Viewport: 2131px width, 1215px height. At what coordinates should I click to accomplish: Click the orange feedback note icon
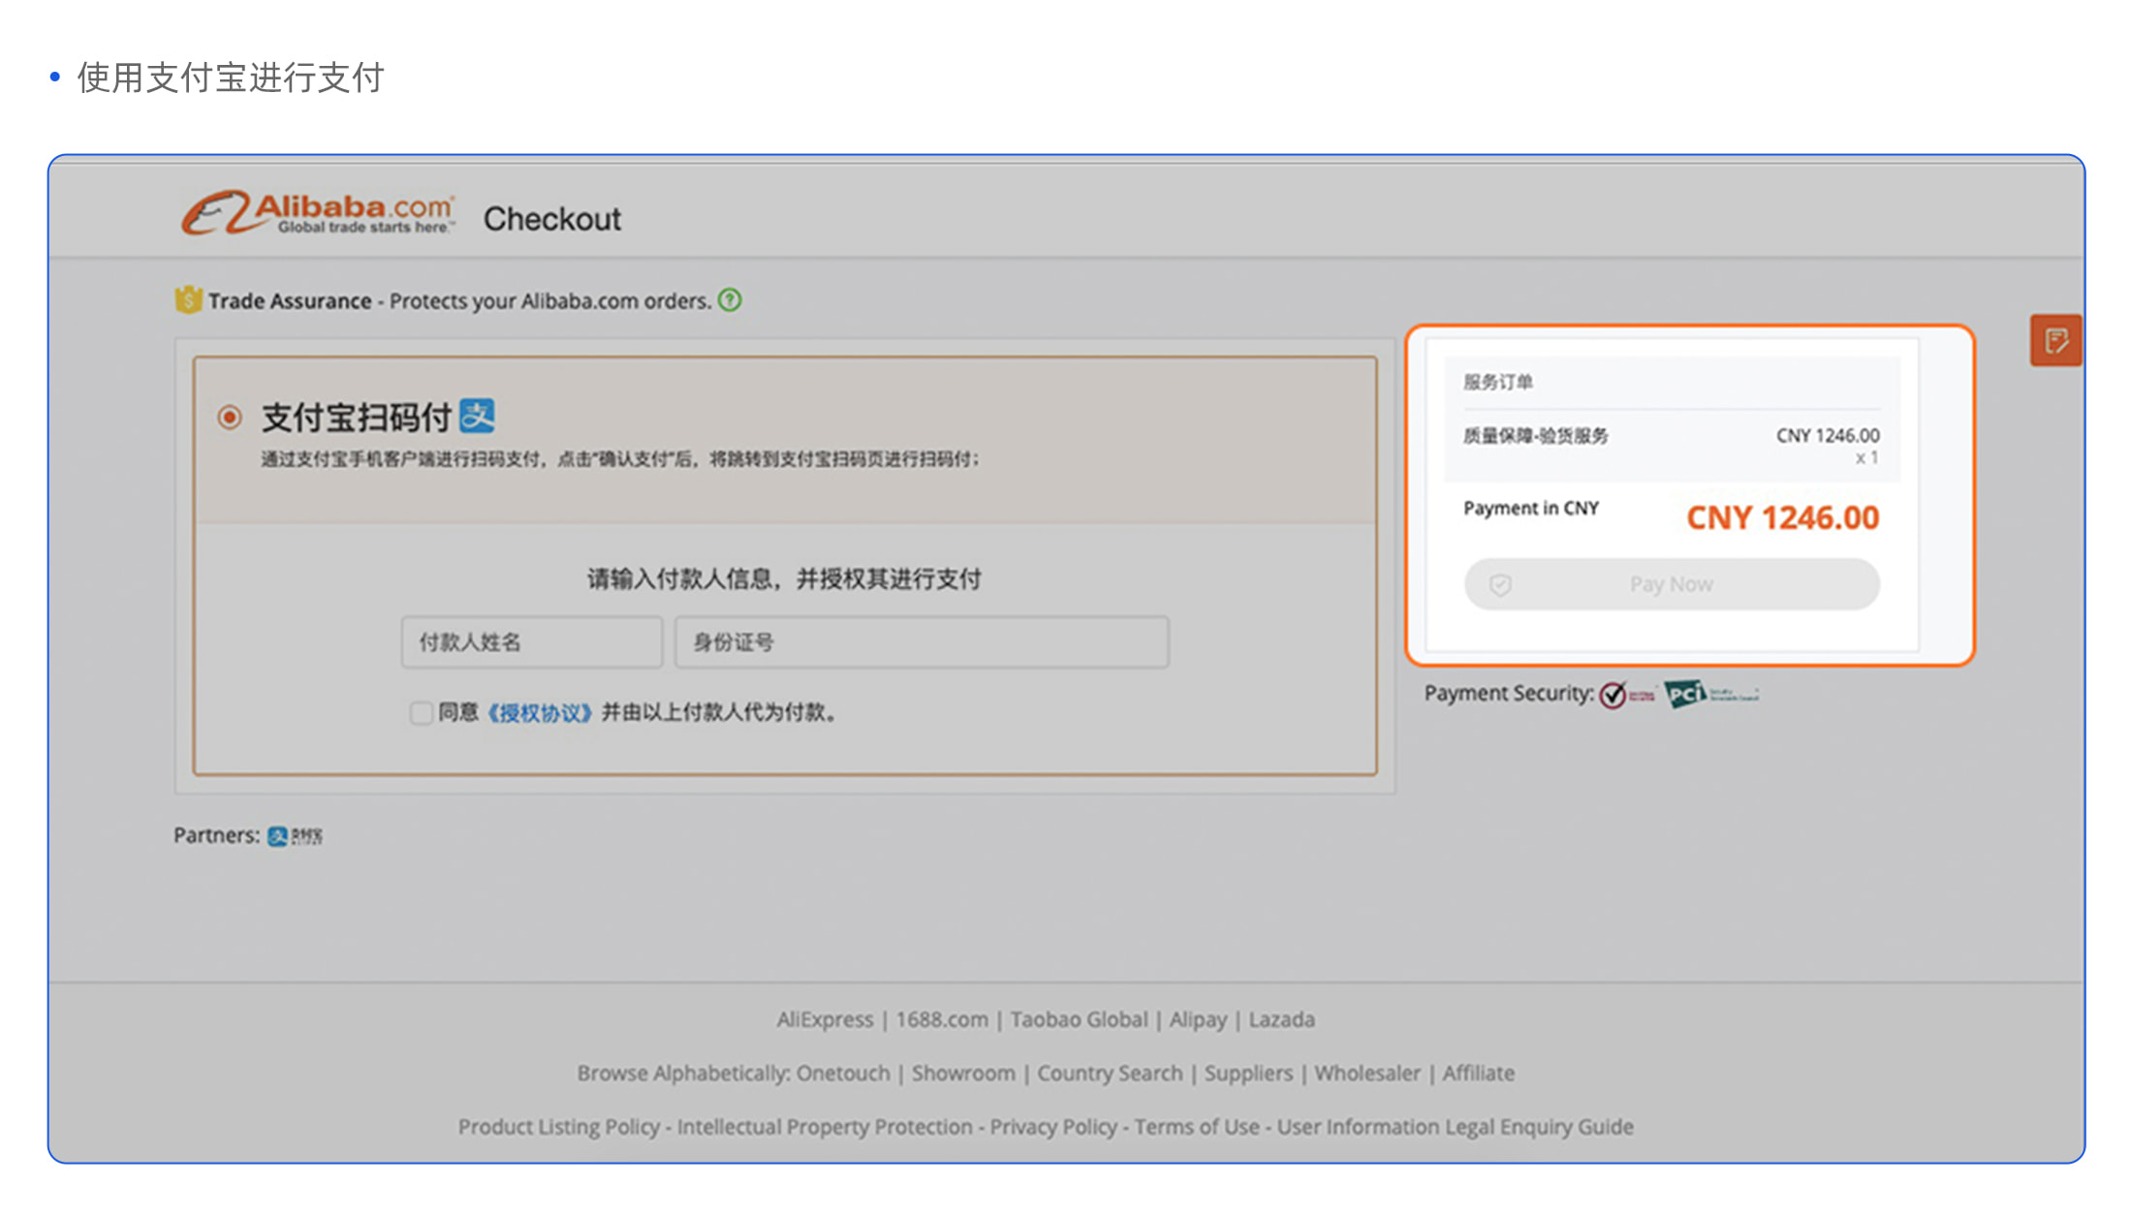tap(2055, 341)
